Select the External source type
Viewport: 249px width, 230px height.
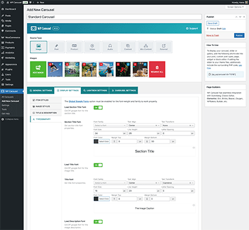[164, 47]
